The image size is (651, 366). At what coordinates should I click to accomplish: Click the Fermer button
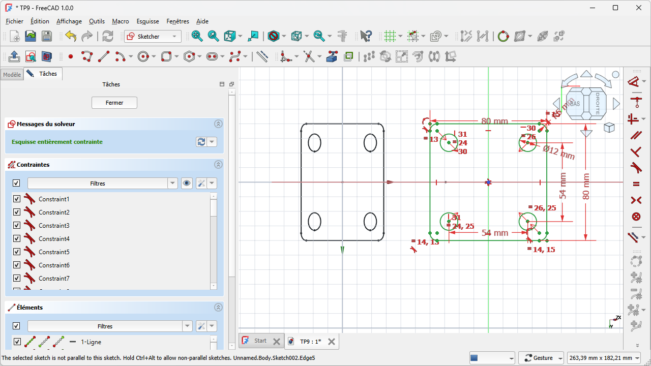(114, 103)
